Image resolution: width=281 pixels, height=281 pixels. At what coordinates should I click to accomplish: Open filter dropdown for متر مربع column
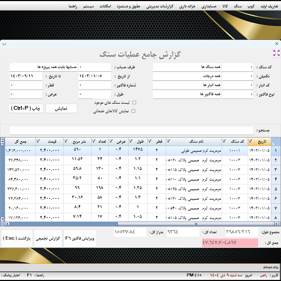[x=66, y=141]
